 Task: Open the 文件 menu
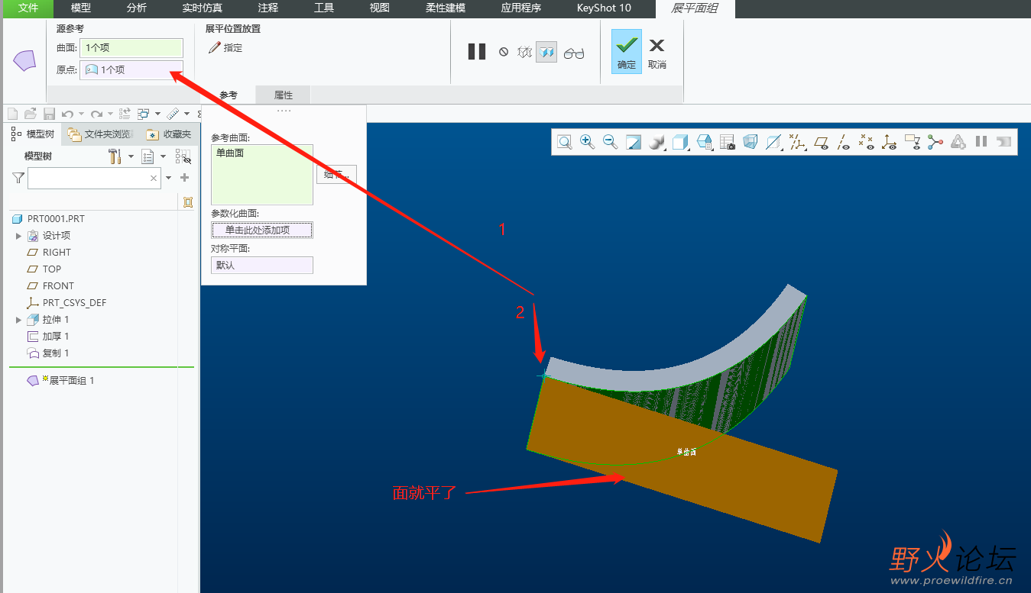point(28,8)
